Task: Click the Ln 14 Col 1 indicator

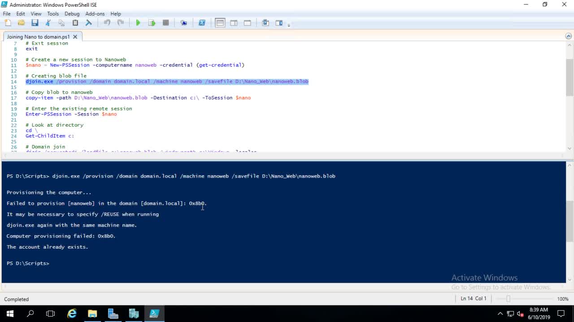Action: (474, 298)
